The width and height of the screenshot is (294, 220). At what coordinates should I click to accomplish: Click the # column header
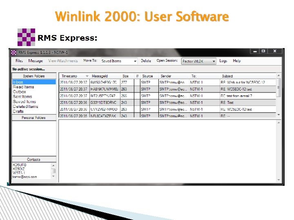(x=137, y=76)
